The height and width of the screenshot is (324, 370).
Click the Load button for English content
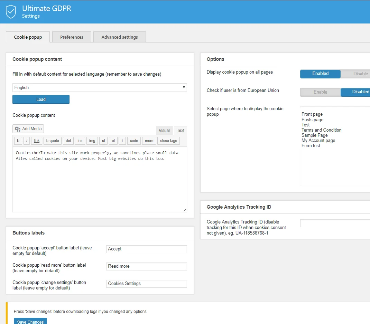41,99
